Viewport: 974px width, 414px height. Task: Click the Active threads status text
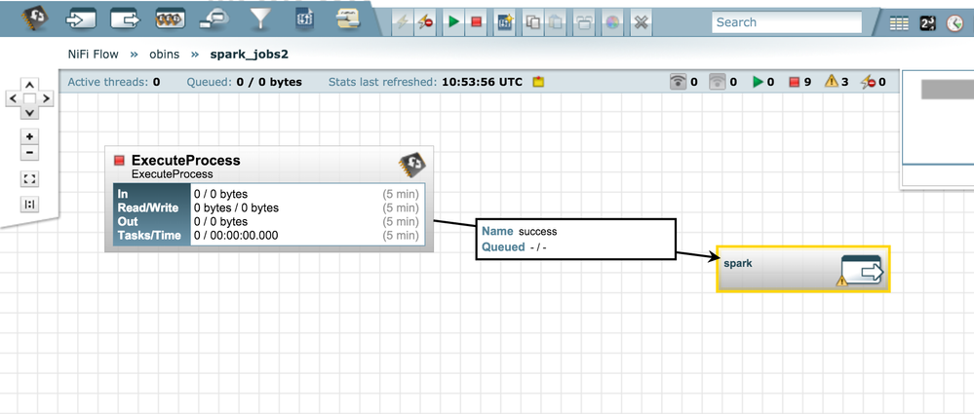[114, 82]
